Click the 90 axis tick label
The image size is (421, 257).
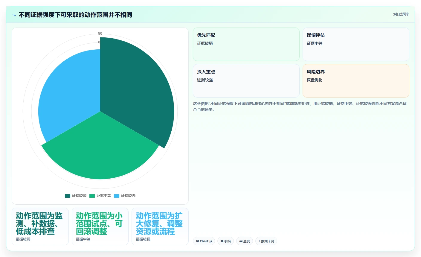click(x=100, y=34)
